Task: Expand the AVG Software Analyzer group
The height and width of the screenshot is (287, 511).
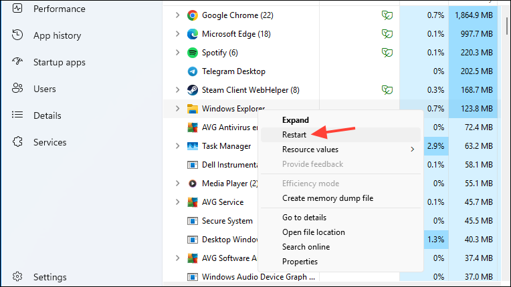Action: (x=177, y=258)
